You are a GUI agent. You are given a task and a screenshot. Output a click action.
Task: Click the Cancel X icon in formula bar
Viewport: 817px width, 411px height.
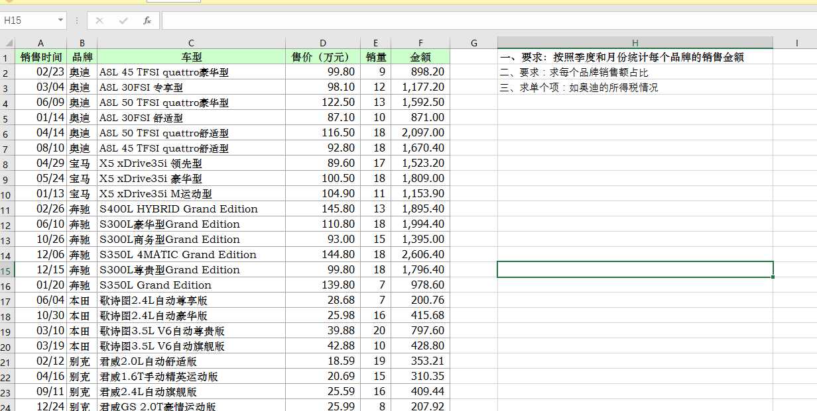[99, 21]
